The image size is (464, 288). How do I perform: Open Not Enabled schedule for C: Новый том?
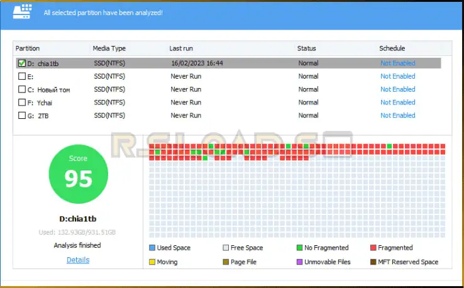click(x=398, y=89)
